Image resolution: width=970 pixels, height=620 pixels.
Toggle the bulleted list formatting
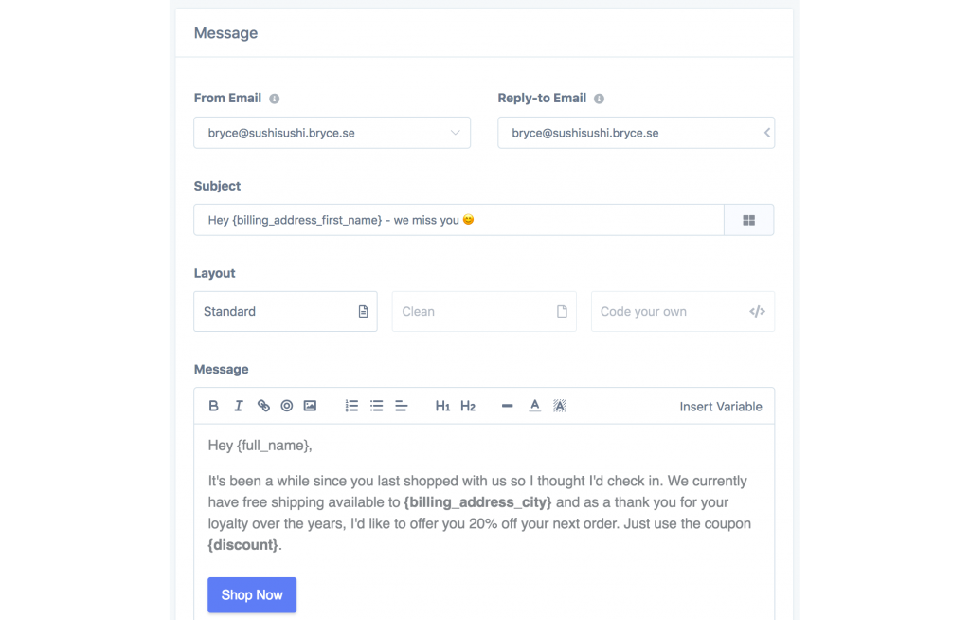coord(376,405)
